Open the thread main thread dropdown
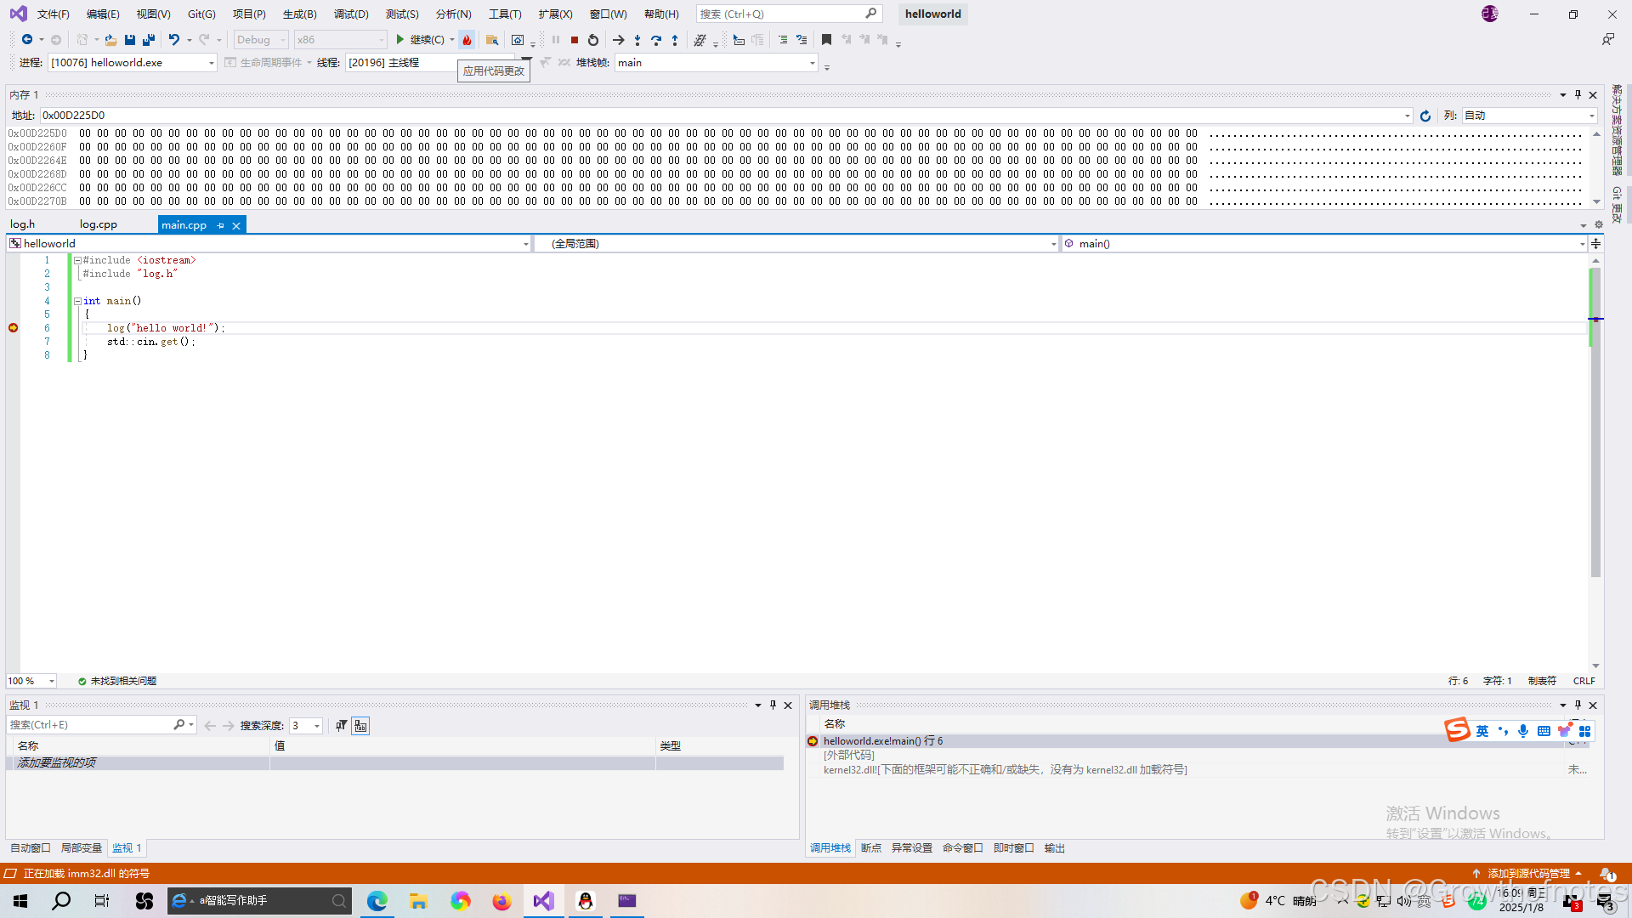This screenshot has width=1632, height=918. coord(401,63)
